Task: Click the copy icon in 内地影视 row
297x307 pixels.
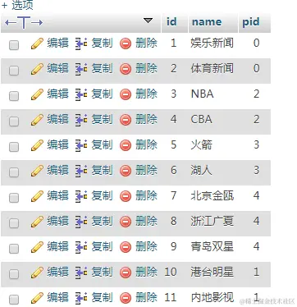Action: pyautogui.click(x=81, y=298)
